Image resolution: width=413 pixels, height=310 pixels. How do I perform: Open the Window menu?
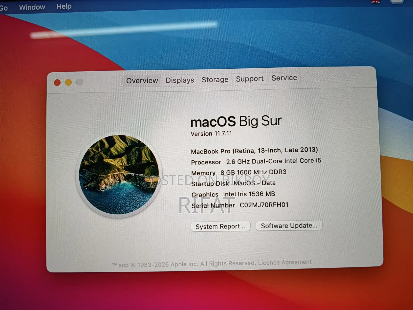[32, 7]
